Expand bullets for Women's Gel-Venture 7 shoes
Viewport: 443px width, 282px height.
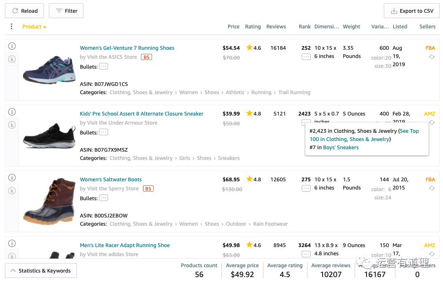104,67
